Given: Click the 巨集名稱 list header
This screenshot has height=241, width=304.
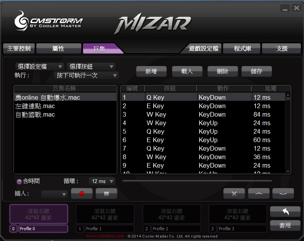Looking at the screenshot, I should click(x=65, y=88).
